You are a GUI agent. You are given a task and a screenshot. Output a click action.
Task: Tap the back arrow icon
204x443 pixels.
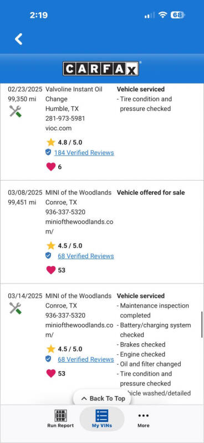tap(19, 39)
